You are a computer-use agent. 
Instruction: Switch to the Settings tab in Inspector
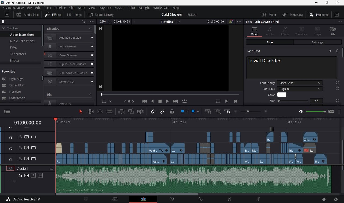click(317, 42)
